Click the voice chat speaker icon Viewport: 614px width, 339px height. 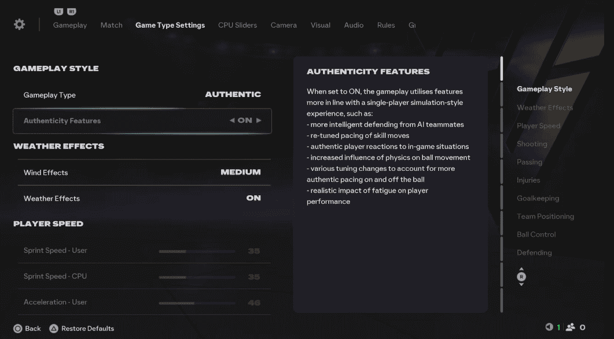[x=549, y=328]
